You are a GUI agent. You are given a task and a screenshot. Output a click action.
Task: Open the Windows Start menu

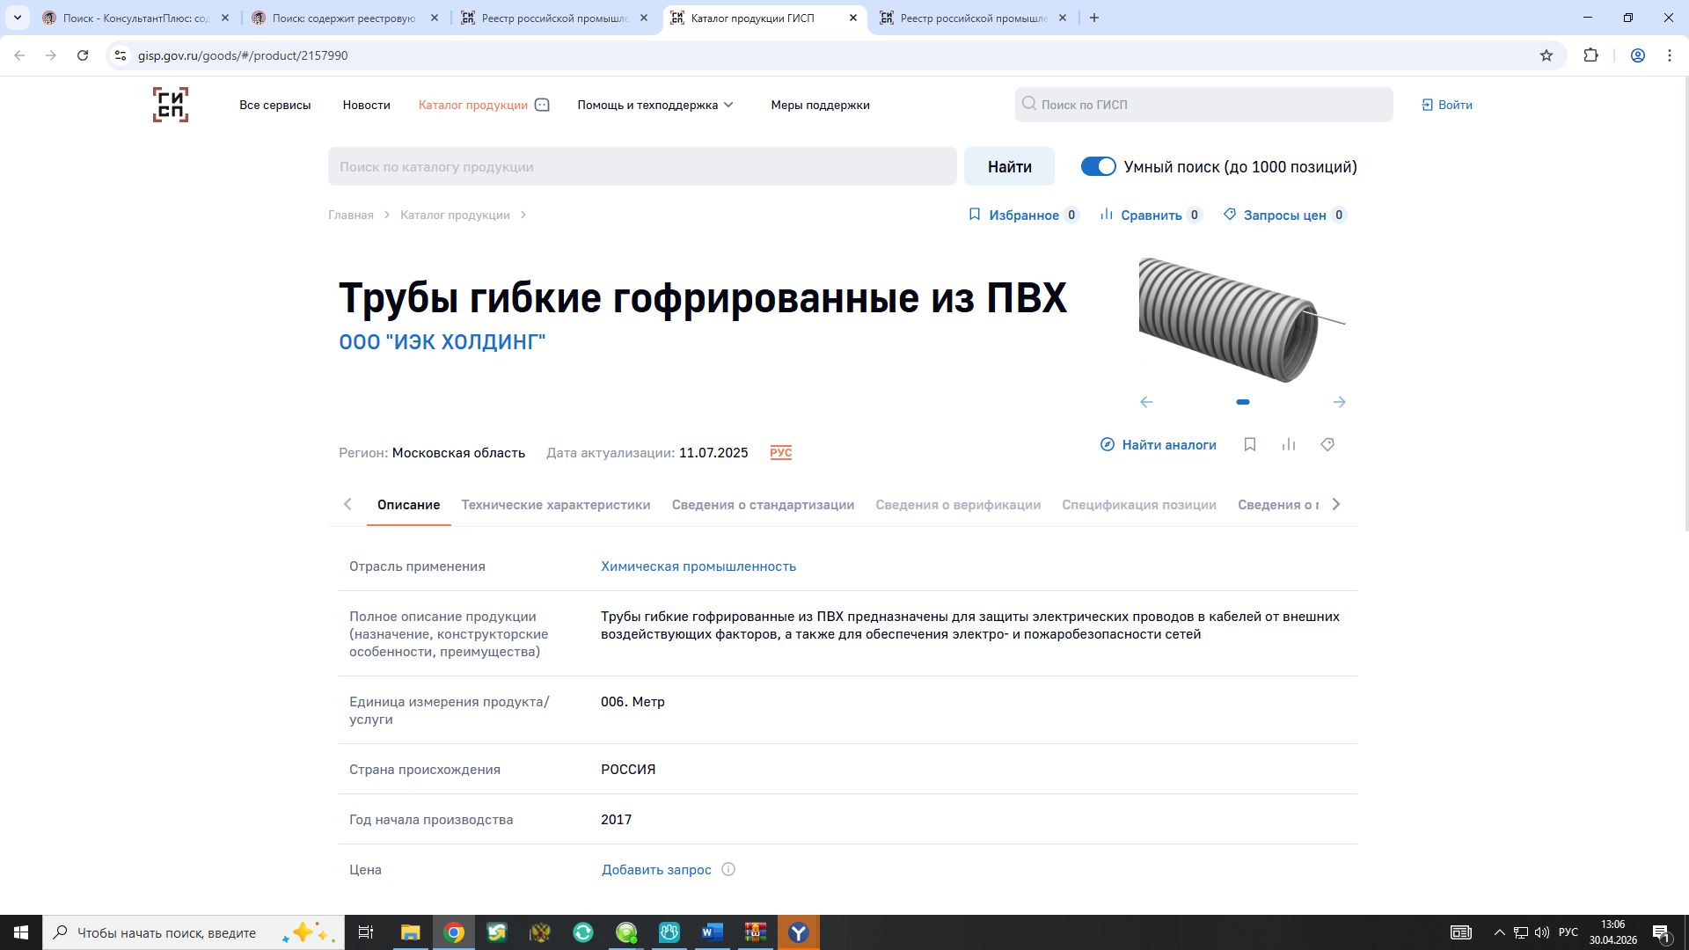point(21,932)
